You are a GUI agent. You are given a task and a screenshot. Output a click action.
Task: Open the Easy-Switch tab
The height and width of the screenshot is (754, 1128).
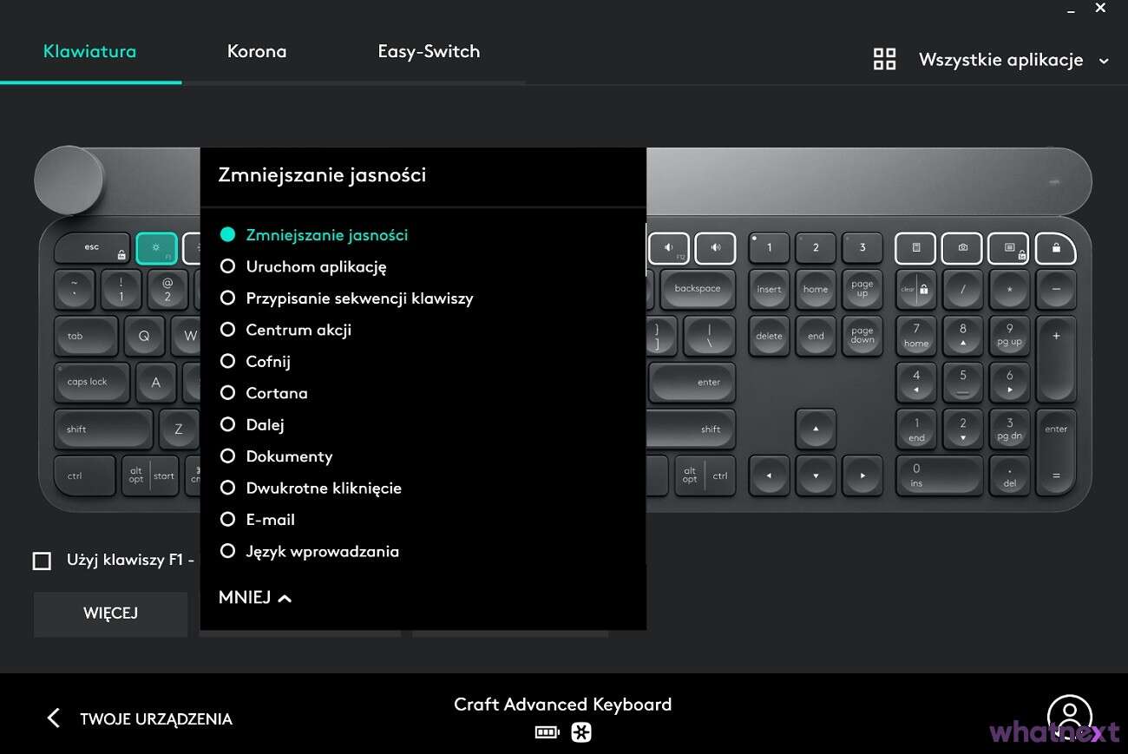click(x=429, y=51)
